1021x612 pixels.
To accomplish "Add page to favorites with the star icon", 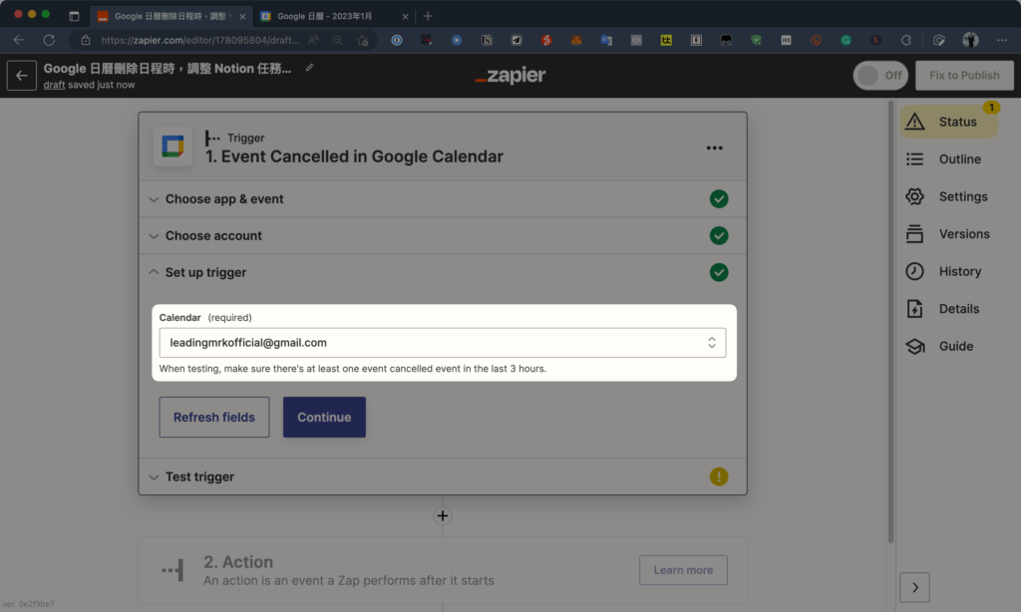I will pyautogui.click(x=363, y=40).
